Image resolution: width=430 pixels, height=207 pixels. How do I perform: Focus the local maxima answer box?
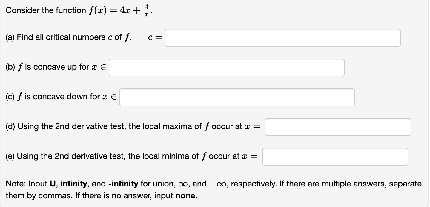[338, 127]
